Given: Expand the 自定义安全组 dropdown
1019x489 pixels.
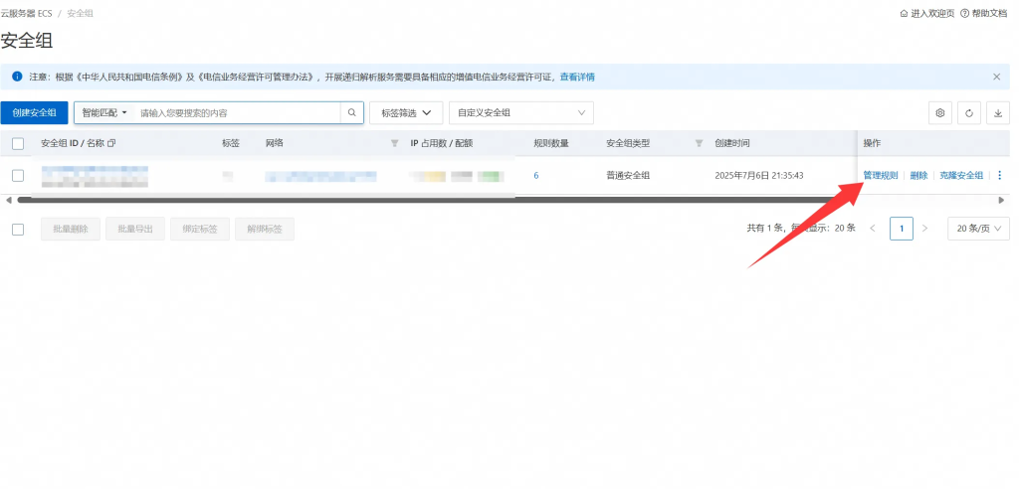Looking at the screenshot, I should point(520,113).
